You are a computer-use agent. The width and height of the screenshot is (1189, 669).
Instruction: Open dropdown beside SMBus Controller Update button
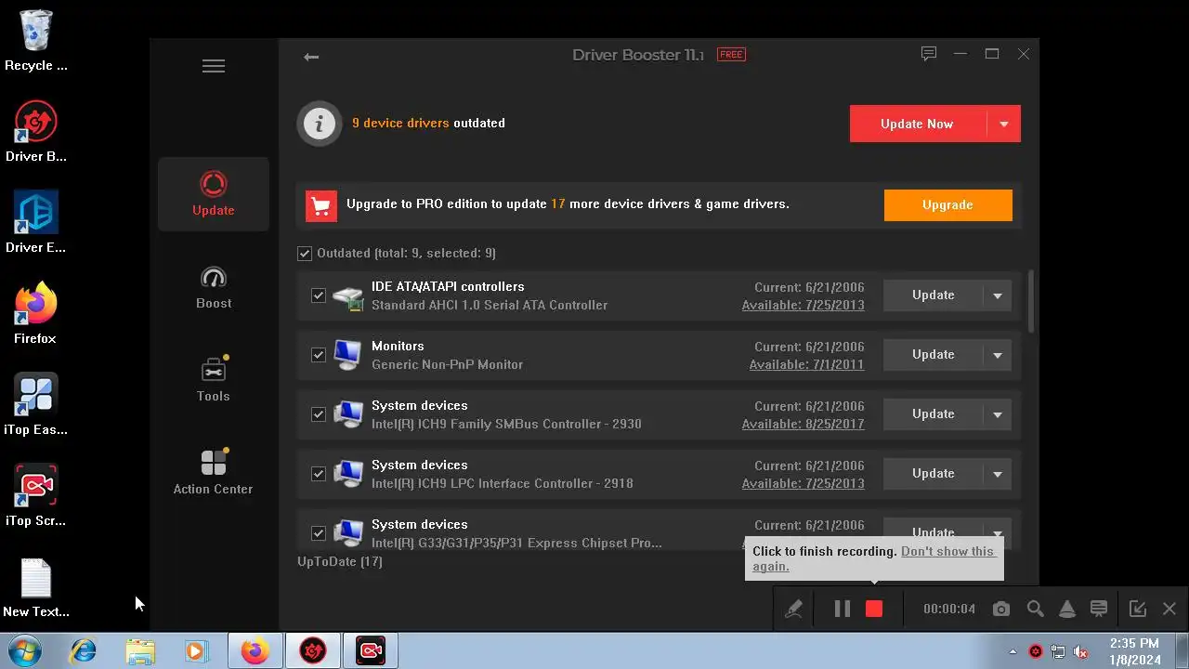[x=998, y=414]
